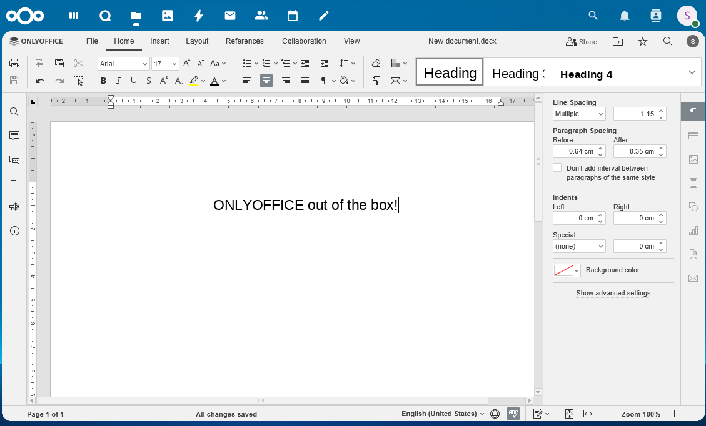The image size is (706, 426).
Task: Open the Background color swatch
Action: (567, 270)
